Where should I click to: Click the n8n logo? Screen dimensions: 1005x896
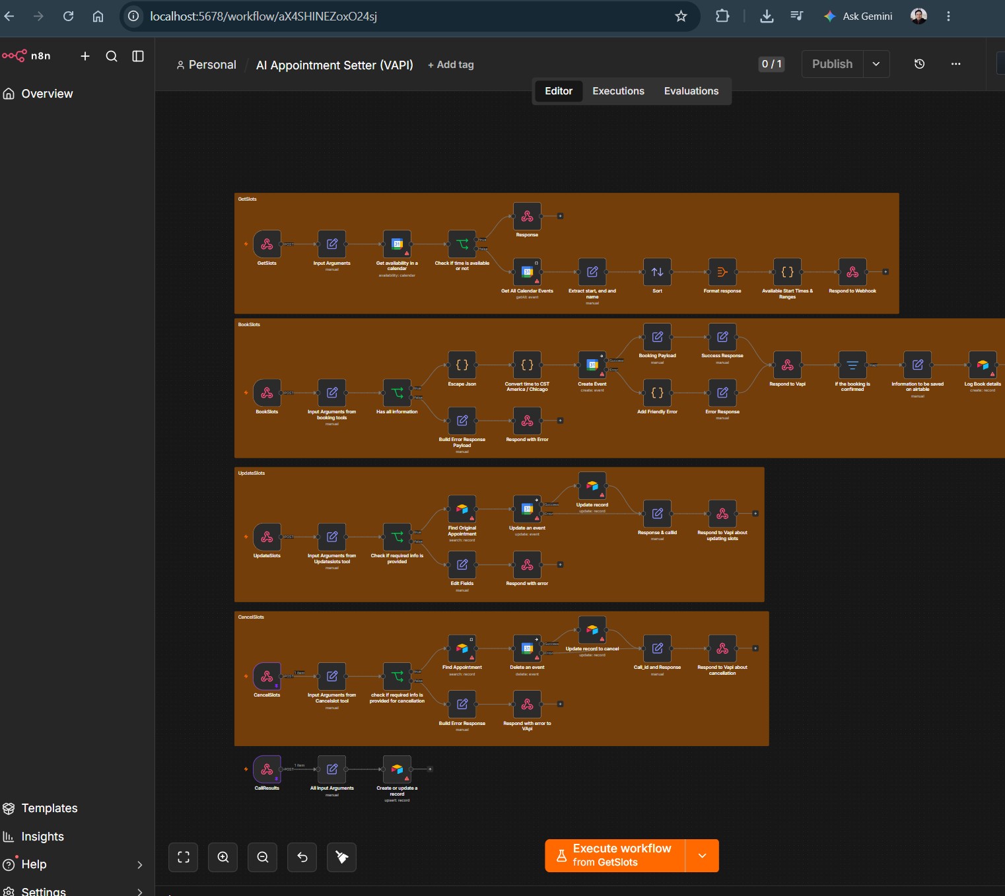point(26,56)
